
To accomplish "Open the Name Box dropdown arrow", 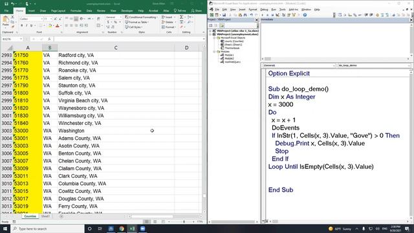I will [x=21, y=39].
